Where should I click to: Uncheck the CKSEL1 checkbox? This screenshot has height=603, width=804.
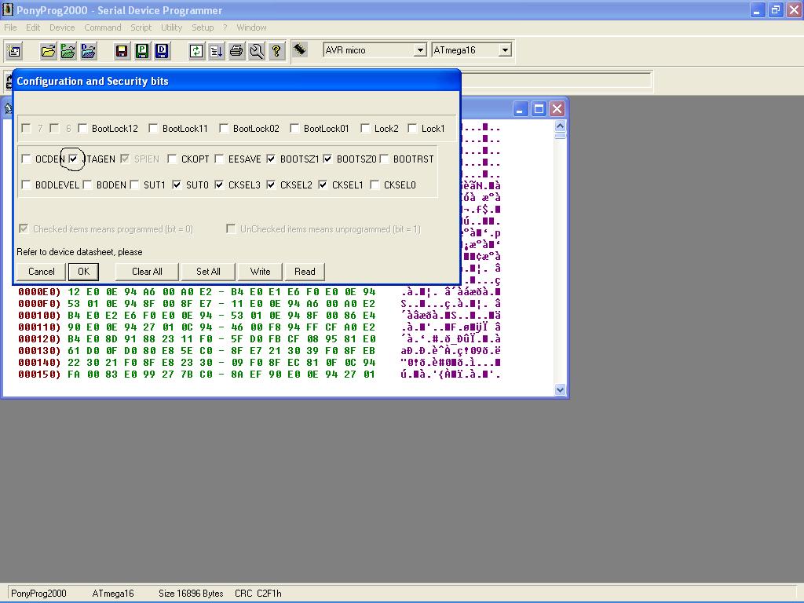pos(323,185)
